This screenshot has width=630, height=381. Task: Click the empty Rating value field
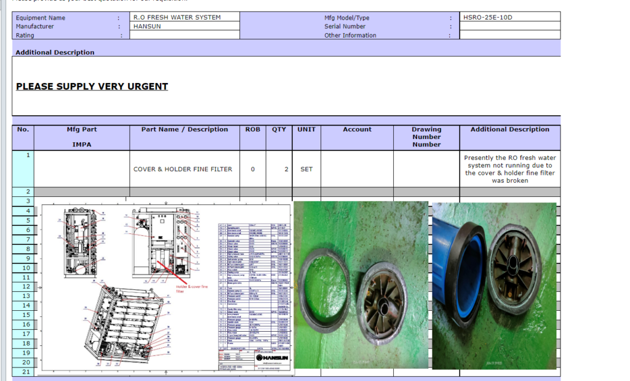pyautogui.click(x=185, y=35)
